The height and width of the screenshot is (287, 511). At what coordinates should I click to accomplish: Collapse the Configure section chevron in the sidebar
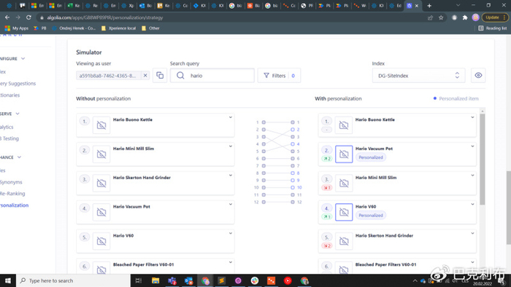pos(23,58)
